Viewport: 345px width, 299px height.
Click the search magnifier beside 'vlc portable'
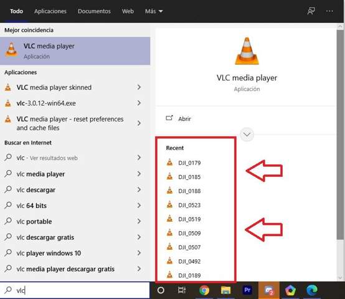[x=8, y=221]
